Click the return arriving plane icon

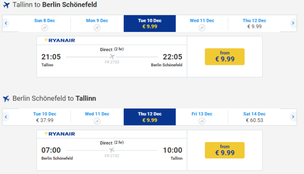click(x=6, y=99)
